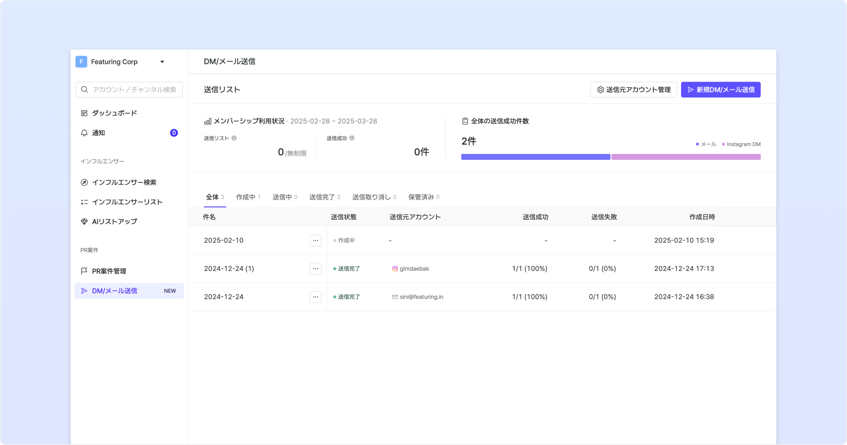Open インフルエンサー検索 in the sidebar
The width and height of the screenshot is (847, 445).
click(124, 182)
